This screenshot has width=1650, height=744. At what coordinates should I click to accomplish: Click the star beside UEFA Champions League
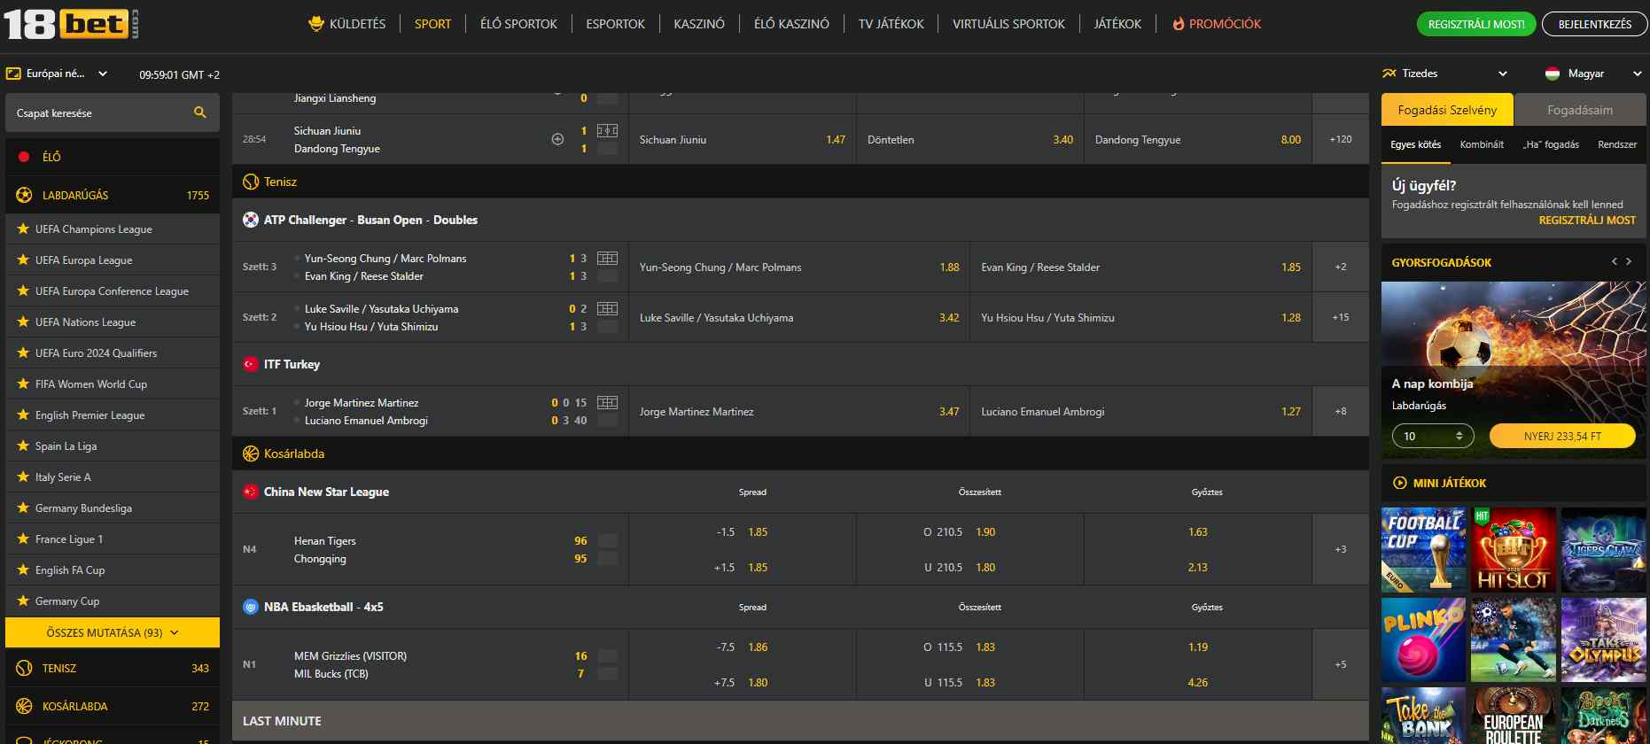(23, 229)
